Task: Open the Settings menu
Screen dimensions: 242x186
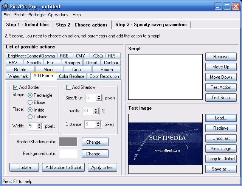Action: pyautogui.click(x=36, y=15)
